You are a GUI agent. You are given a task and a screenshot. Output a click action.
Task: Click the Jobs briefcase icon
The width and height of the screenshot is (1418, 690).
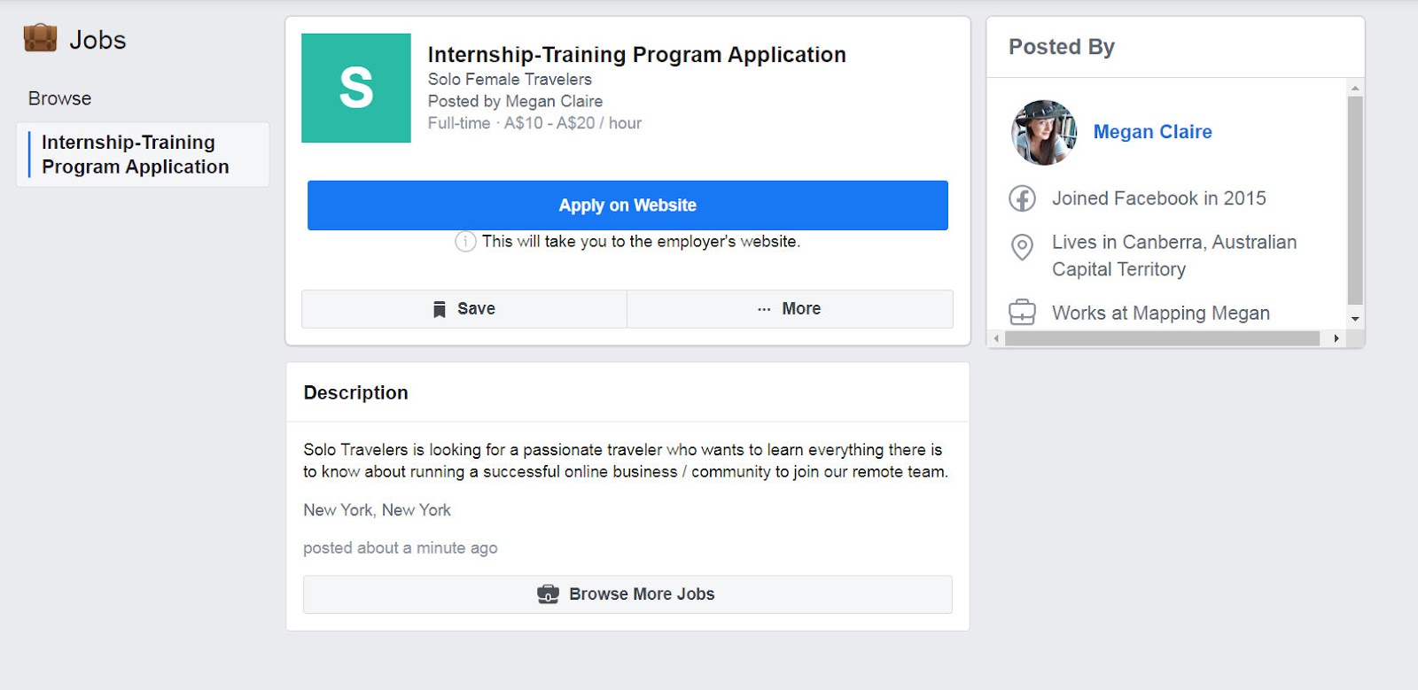point(40,39)
